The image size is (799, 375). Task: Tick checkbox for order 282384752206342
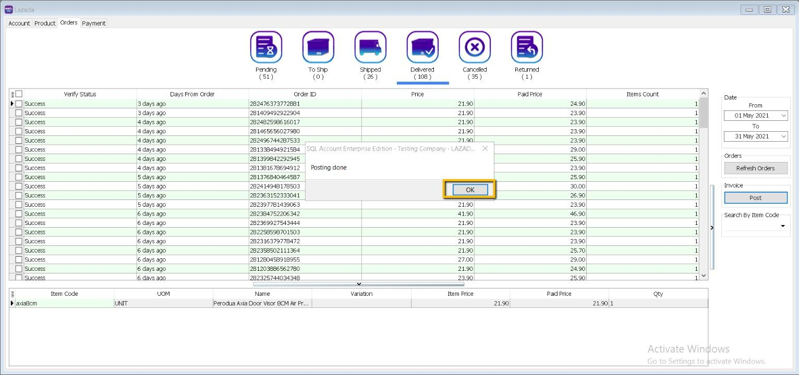(x=19, y=214)
